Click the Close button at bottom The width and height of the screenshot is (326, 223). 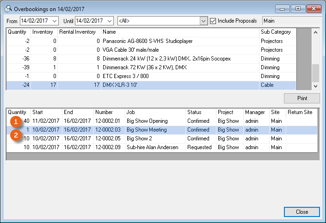(x=302, y=212)
